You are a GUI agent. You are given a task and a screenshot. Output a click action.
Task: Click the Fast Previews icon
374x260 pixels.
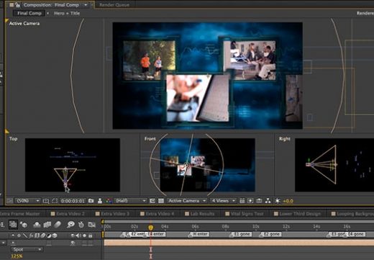250,201
